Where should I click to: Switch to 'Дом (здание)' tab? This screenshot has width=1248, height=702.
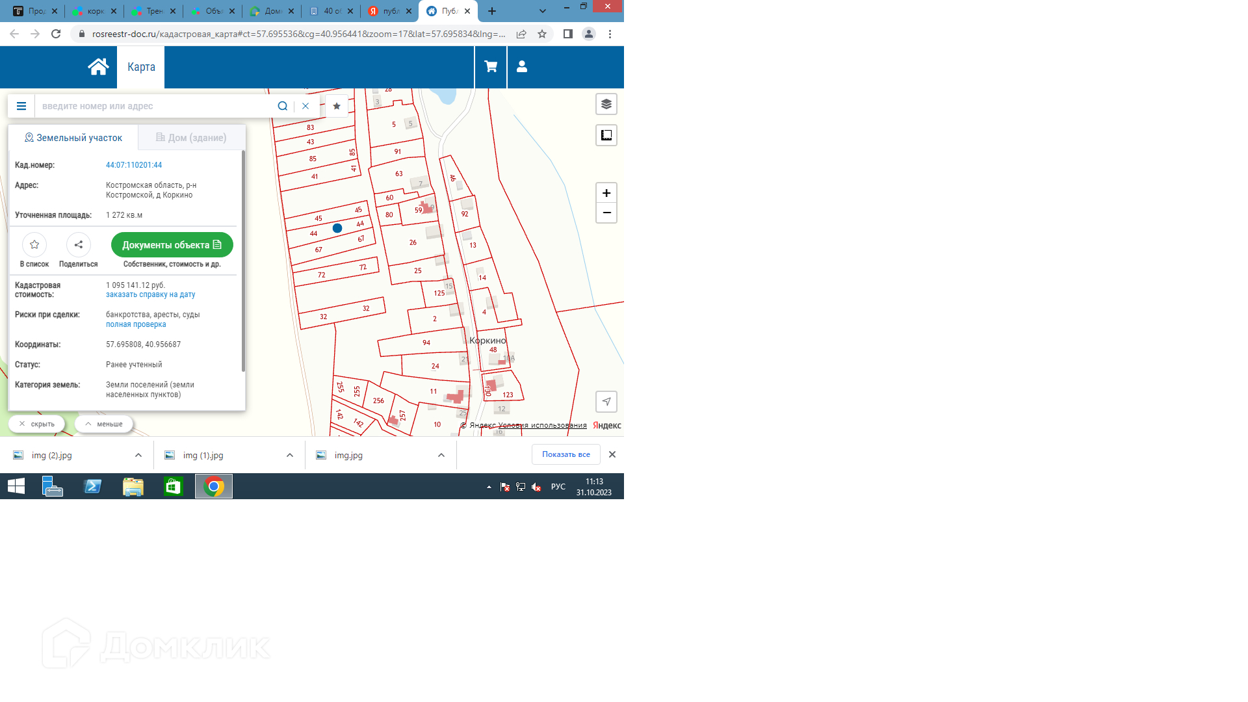pyautogui.click(x=192, y=138)
